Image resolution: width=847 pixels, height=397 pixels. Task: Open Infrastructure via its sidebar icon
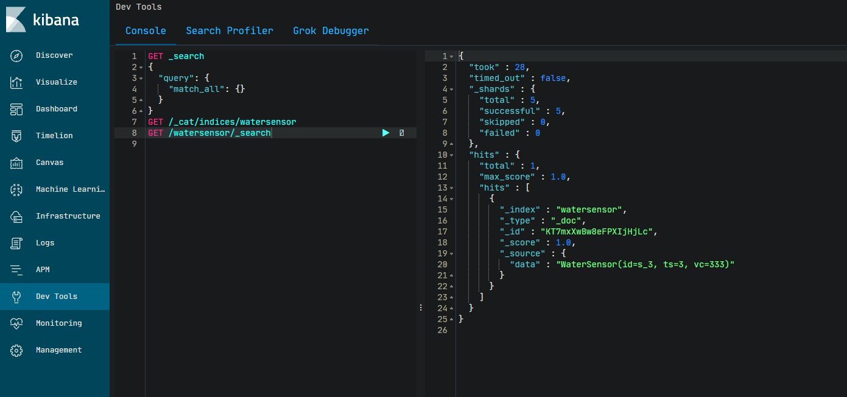point(16,216)
